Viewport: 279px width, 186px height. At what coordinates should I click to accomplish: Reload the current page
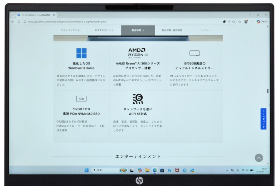click(19, 22)
